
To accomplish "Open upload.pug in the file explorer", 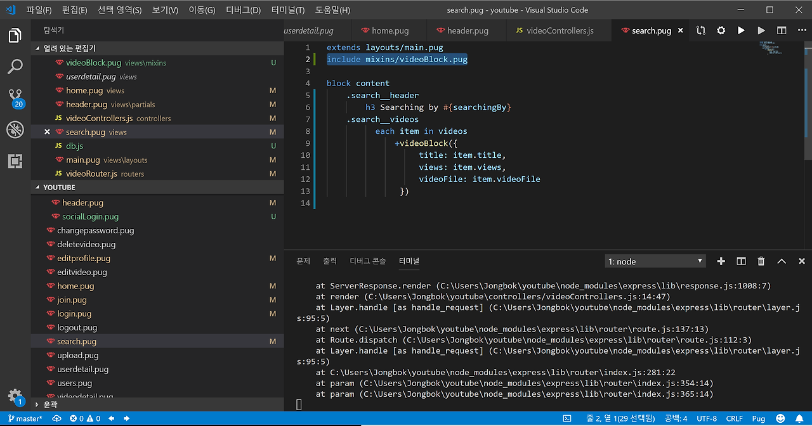I will [x=77, y=356].
